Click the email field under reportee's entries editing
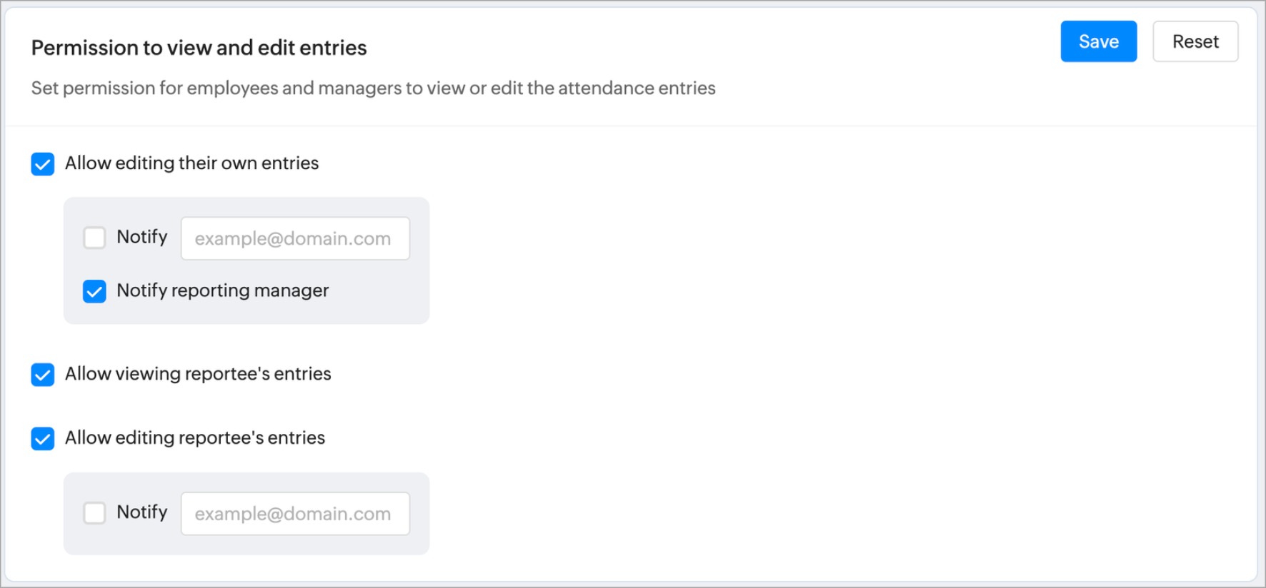The image size is (1266, 588). click(295, 514)
